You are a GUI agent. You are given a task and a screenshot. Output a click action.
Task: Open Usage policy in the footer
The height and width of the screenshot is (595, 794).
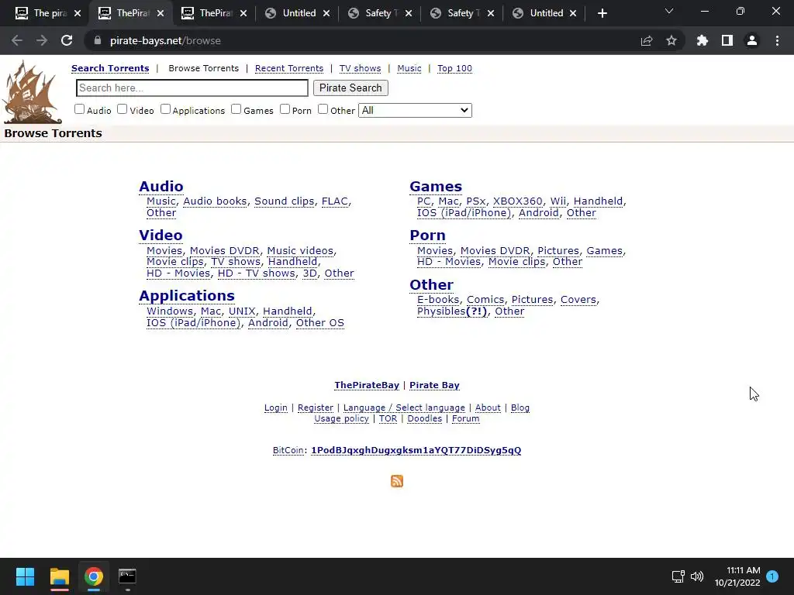[341, 419]
